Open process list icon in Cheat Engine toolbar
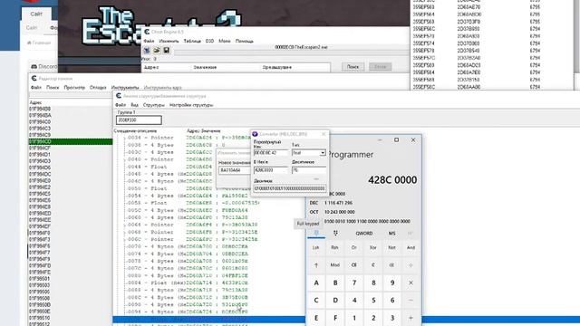Viewport: 580px width, 326px height. coord(147,51)
